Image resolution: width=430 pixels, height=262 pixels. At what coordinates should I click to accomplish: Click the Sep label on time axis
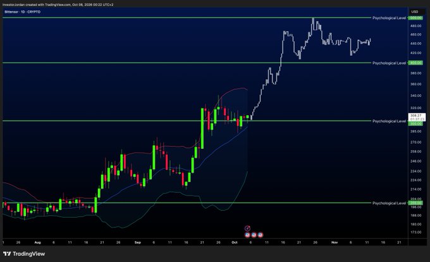[x=138, y=242]
